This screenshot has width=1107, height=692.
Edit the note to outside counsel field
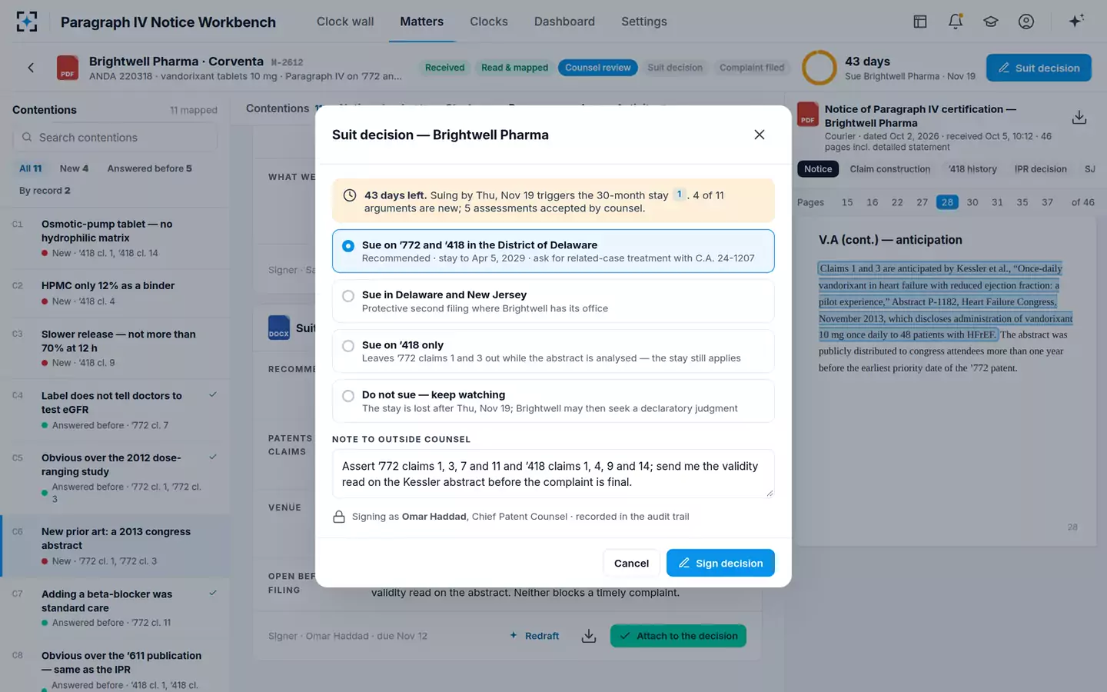[x=553, y=474]
